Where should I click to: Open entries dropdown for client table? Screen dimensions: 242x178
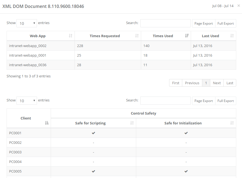[x=27, y=101]
